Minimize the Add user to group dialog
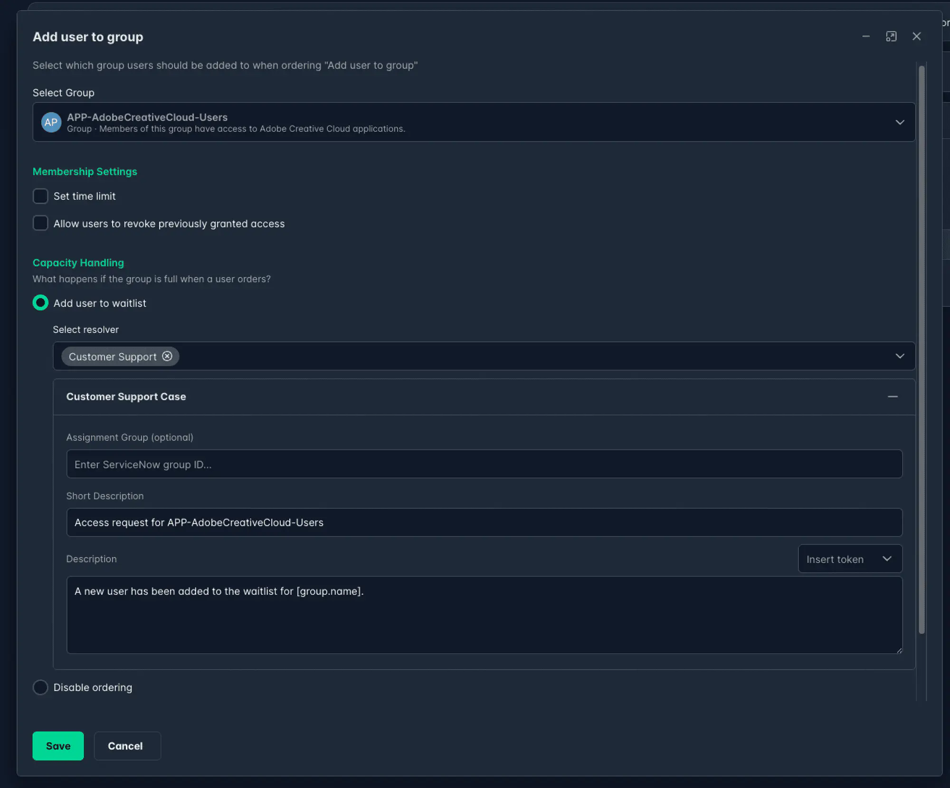This screenshot has height=788, width=950. click(x=866, y=36)
